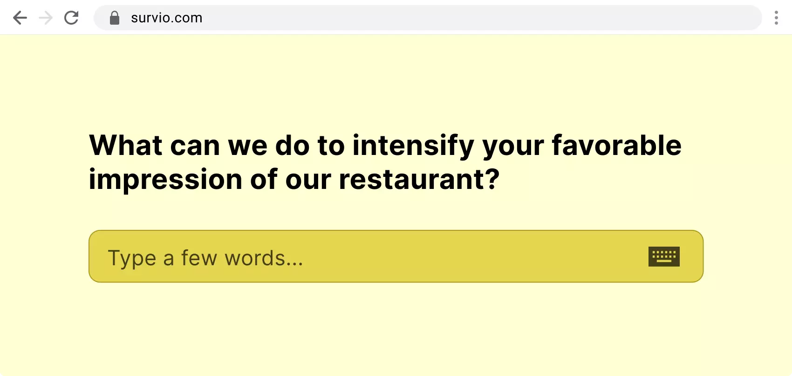Click the word 'restaurant?' in the question
This screenshot has height=376, width=792.
pyautogui.click(x=419, y=180)
